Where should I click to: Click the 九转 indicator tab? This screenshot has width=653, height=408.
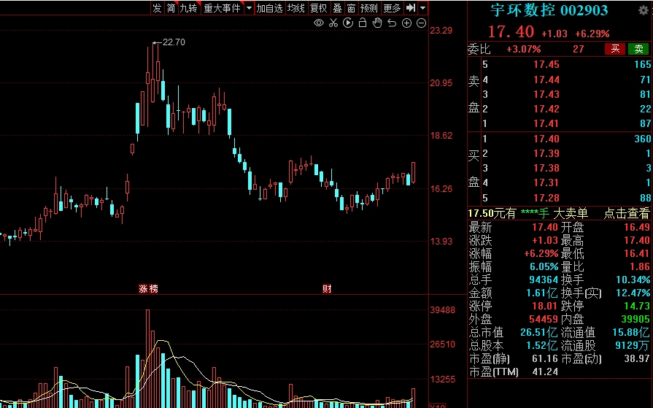(x=188, y=8)
